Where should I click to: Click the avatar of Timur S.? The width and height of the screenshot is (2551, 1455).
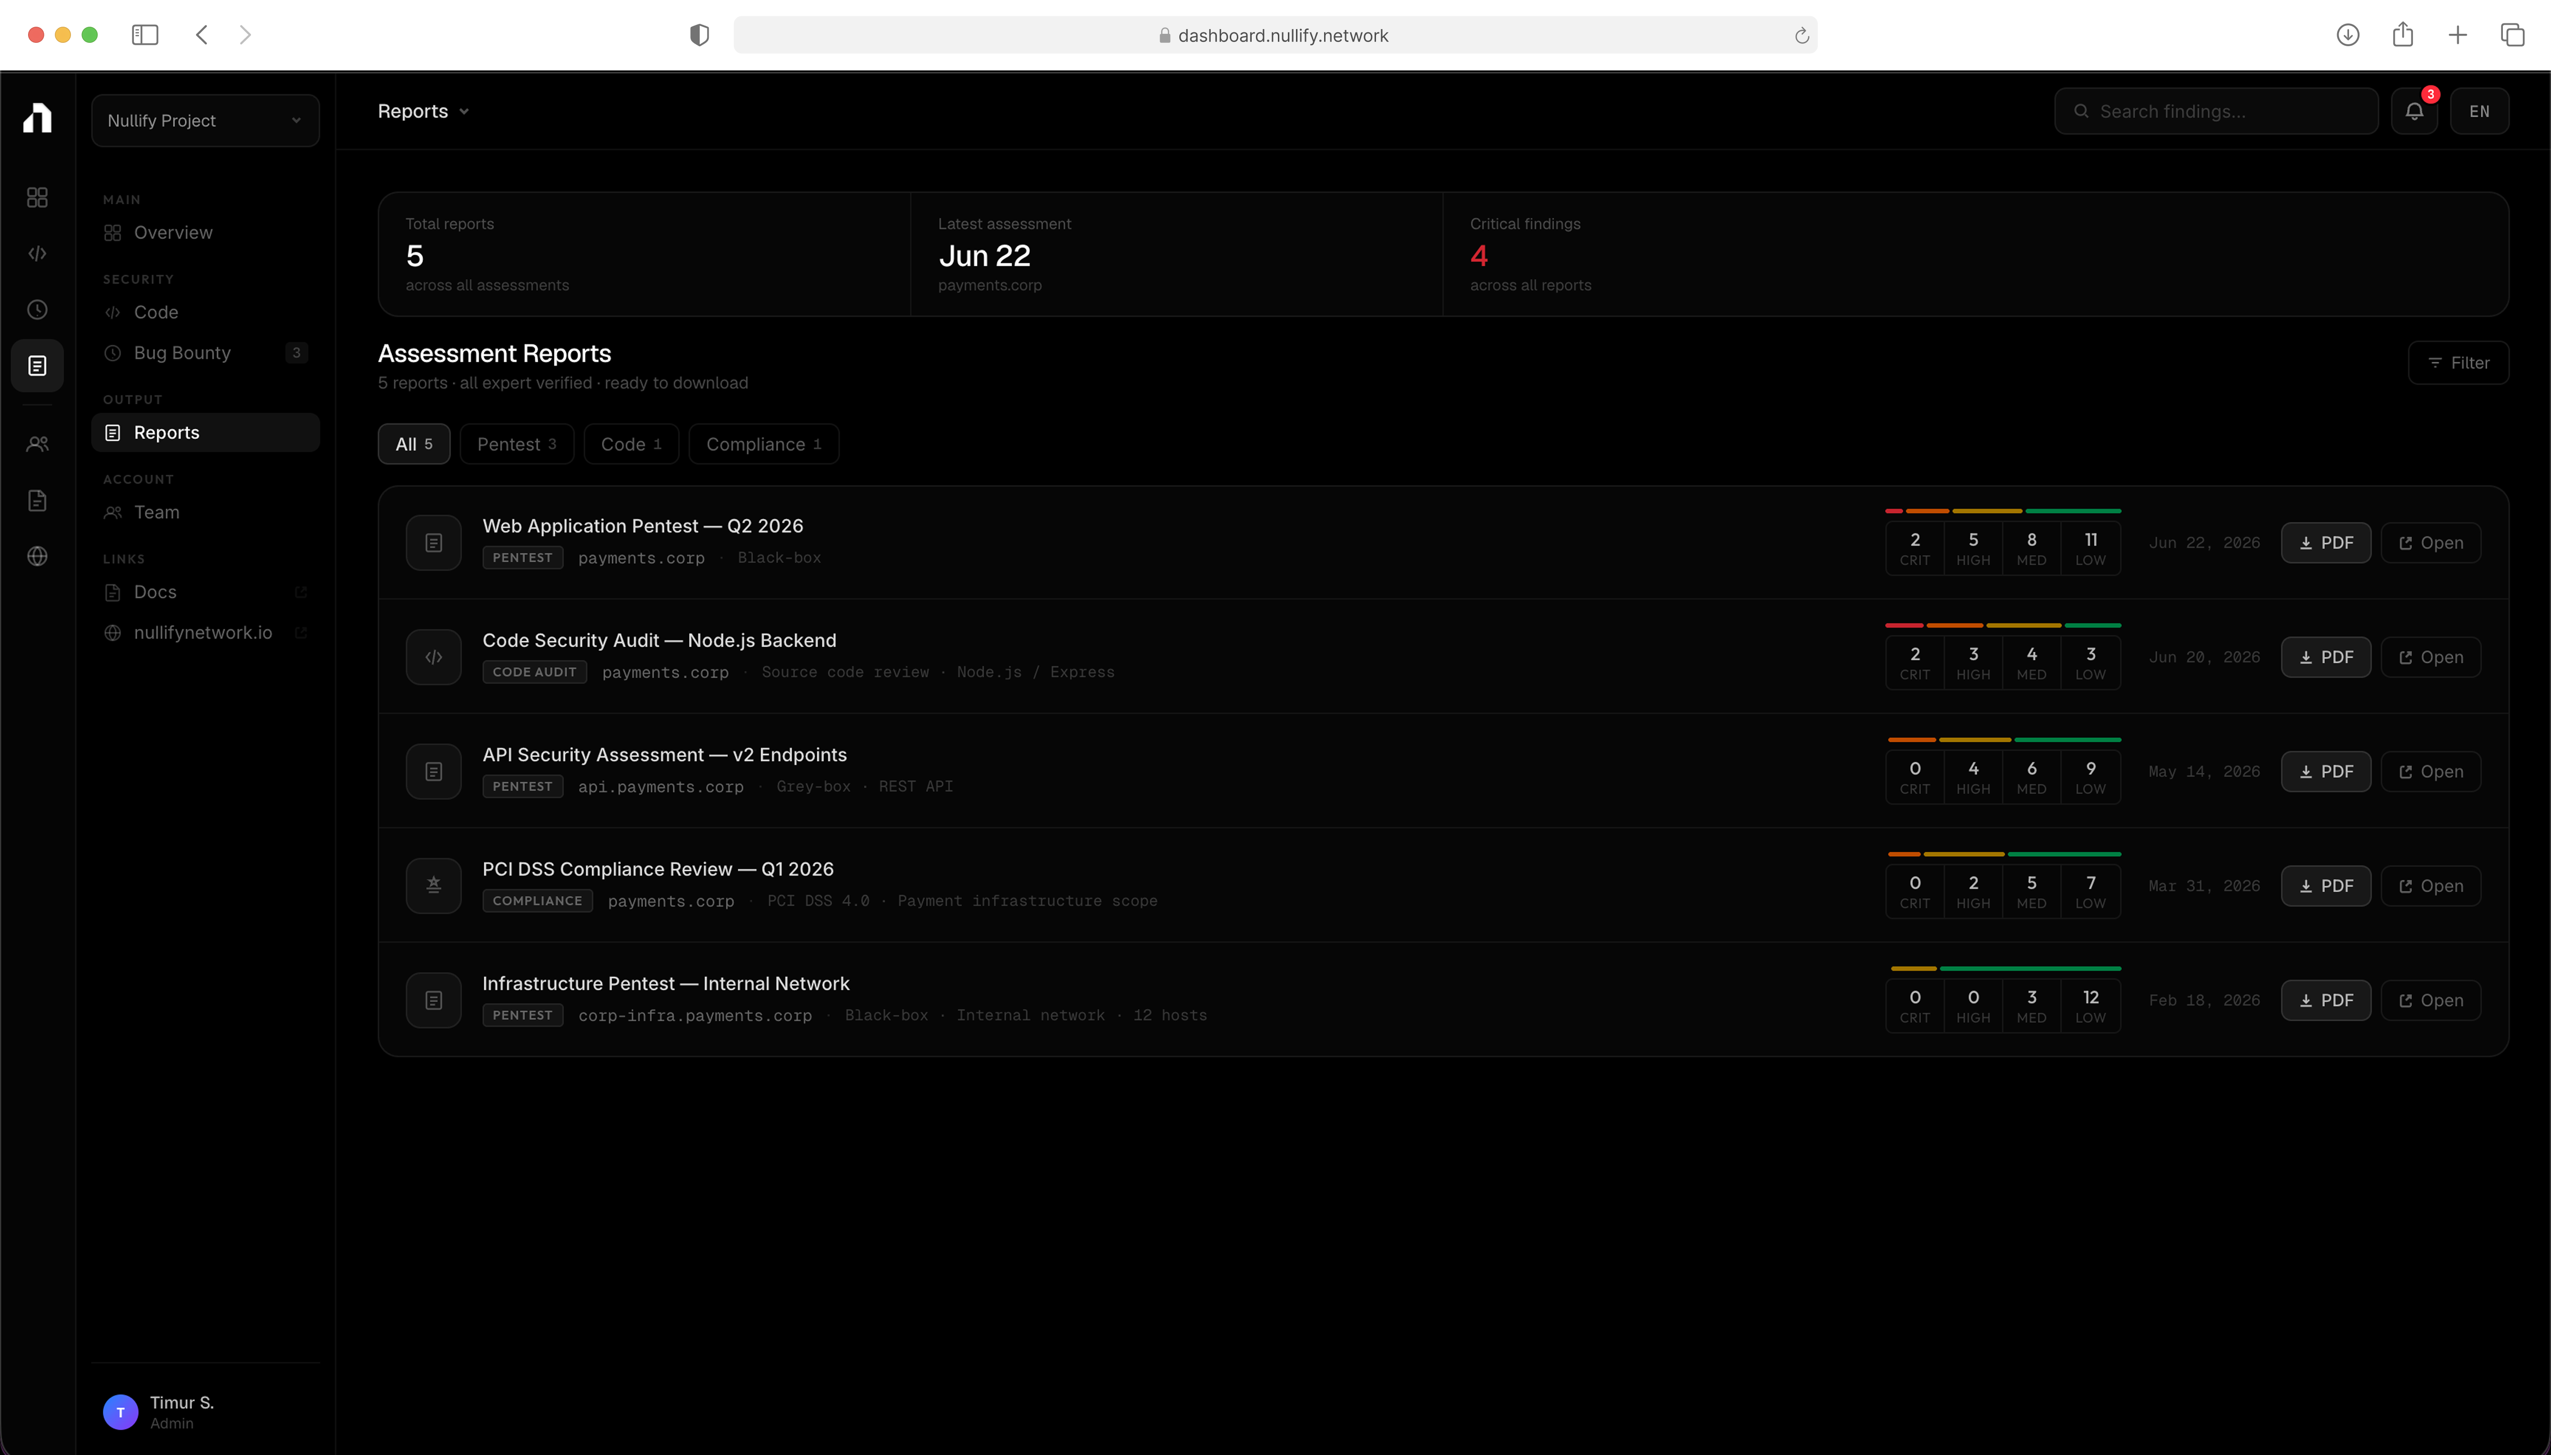(121, 1412)
